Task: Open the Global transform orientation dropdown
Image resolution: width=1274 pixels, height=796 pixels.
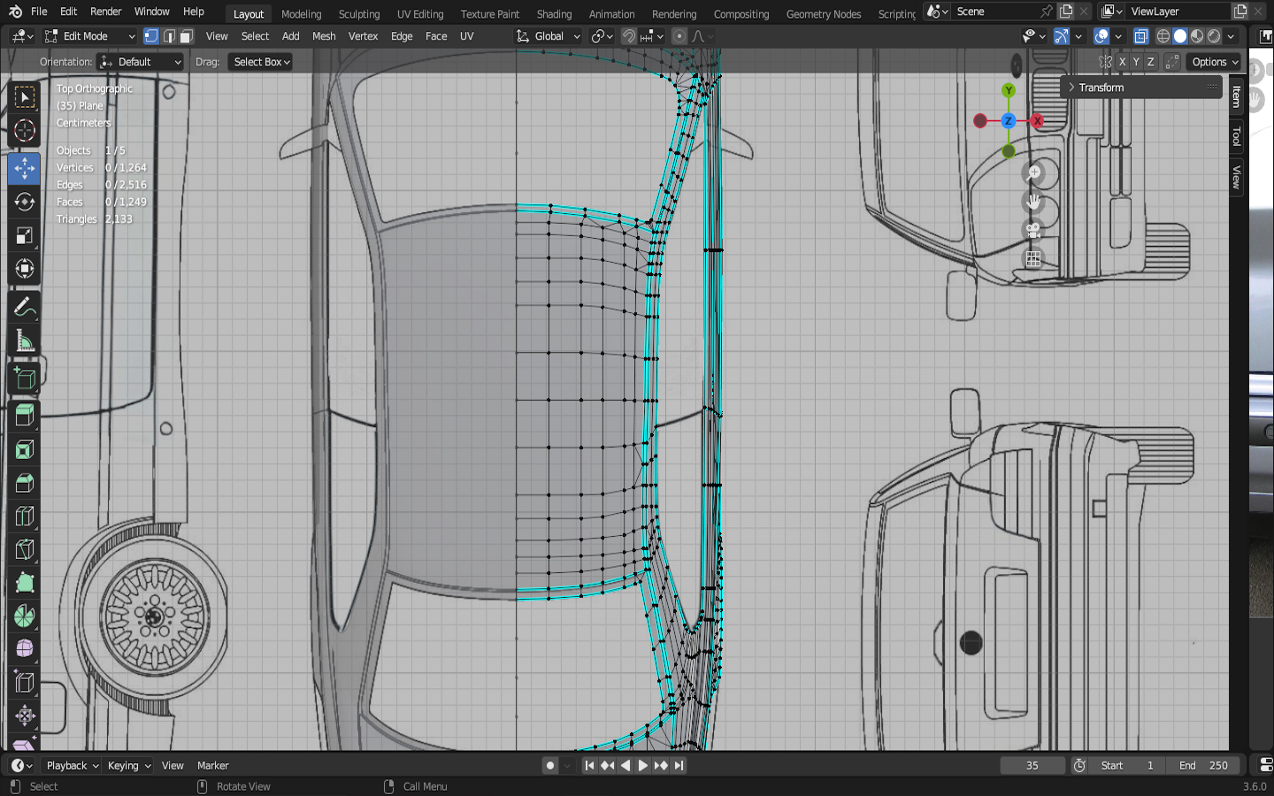Action: [549, 36]
